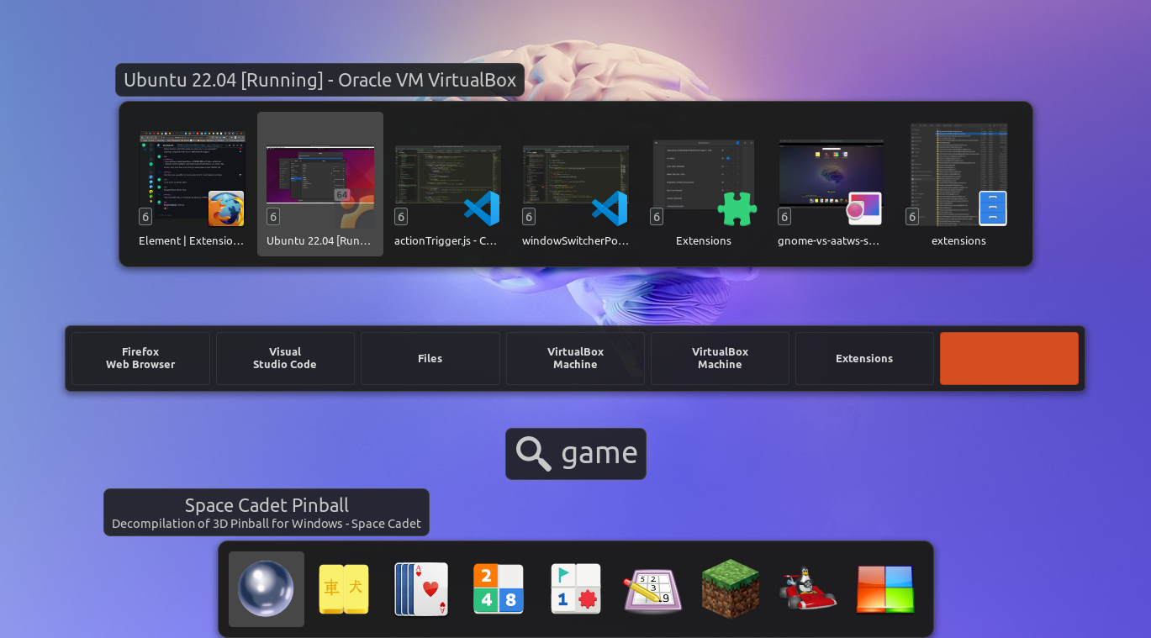Viewport: 1151px width, 638px height.
Task: Open the Solitaire playing cards icon
Action: click(x=421, y=589)
